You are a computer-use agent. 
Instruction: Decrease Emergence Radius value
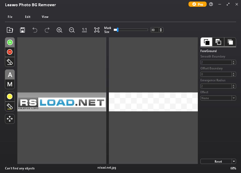click(x=234, y=87)
